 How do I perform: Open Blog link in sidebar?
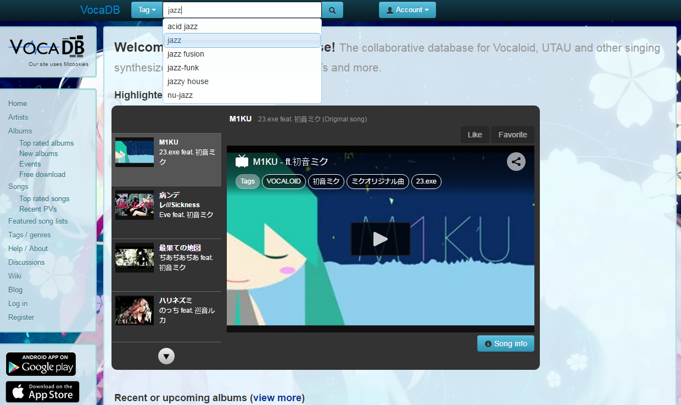(15, 290)
